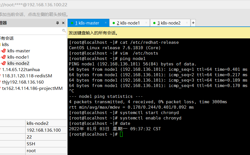Open k8s-master session in the tree
Viewport: 250px width, 155px height.
(x=19, y=51)
